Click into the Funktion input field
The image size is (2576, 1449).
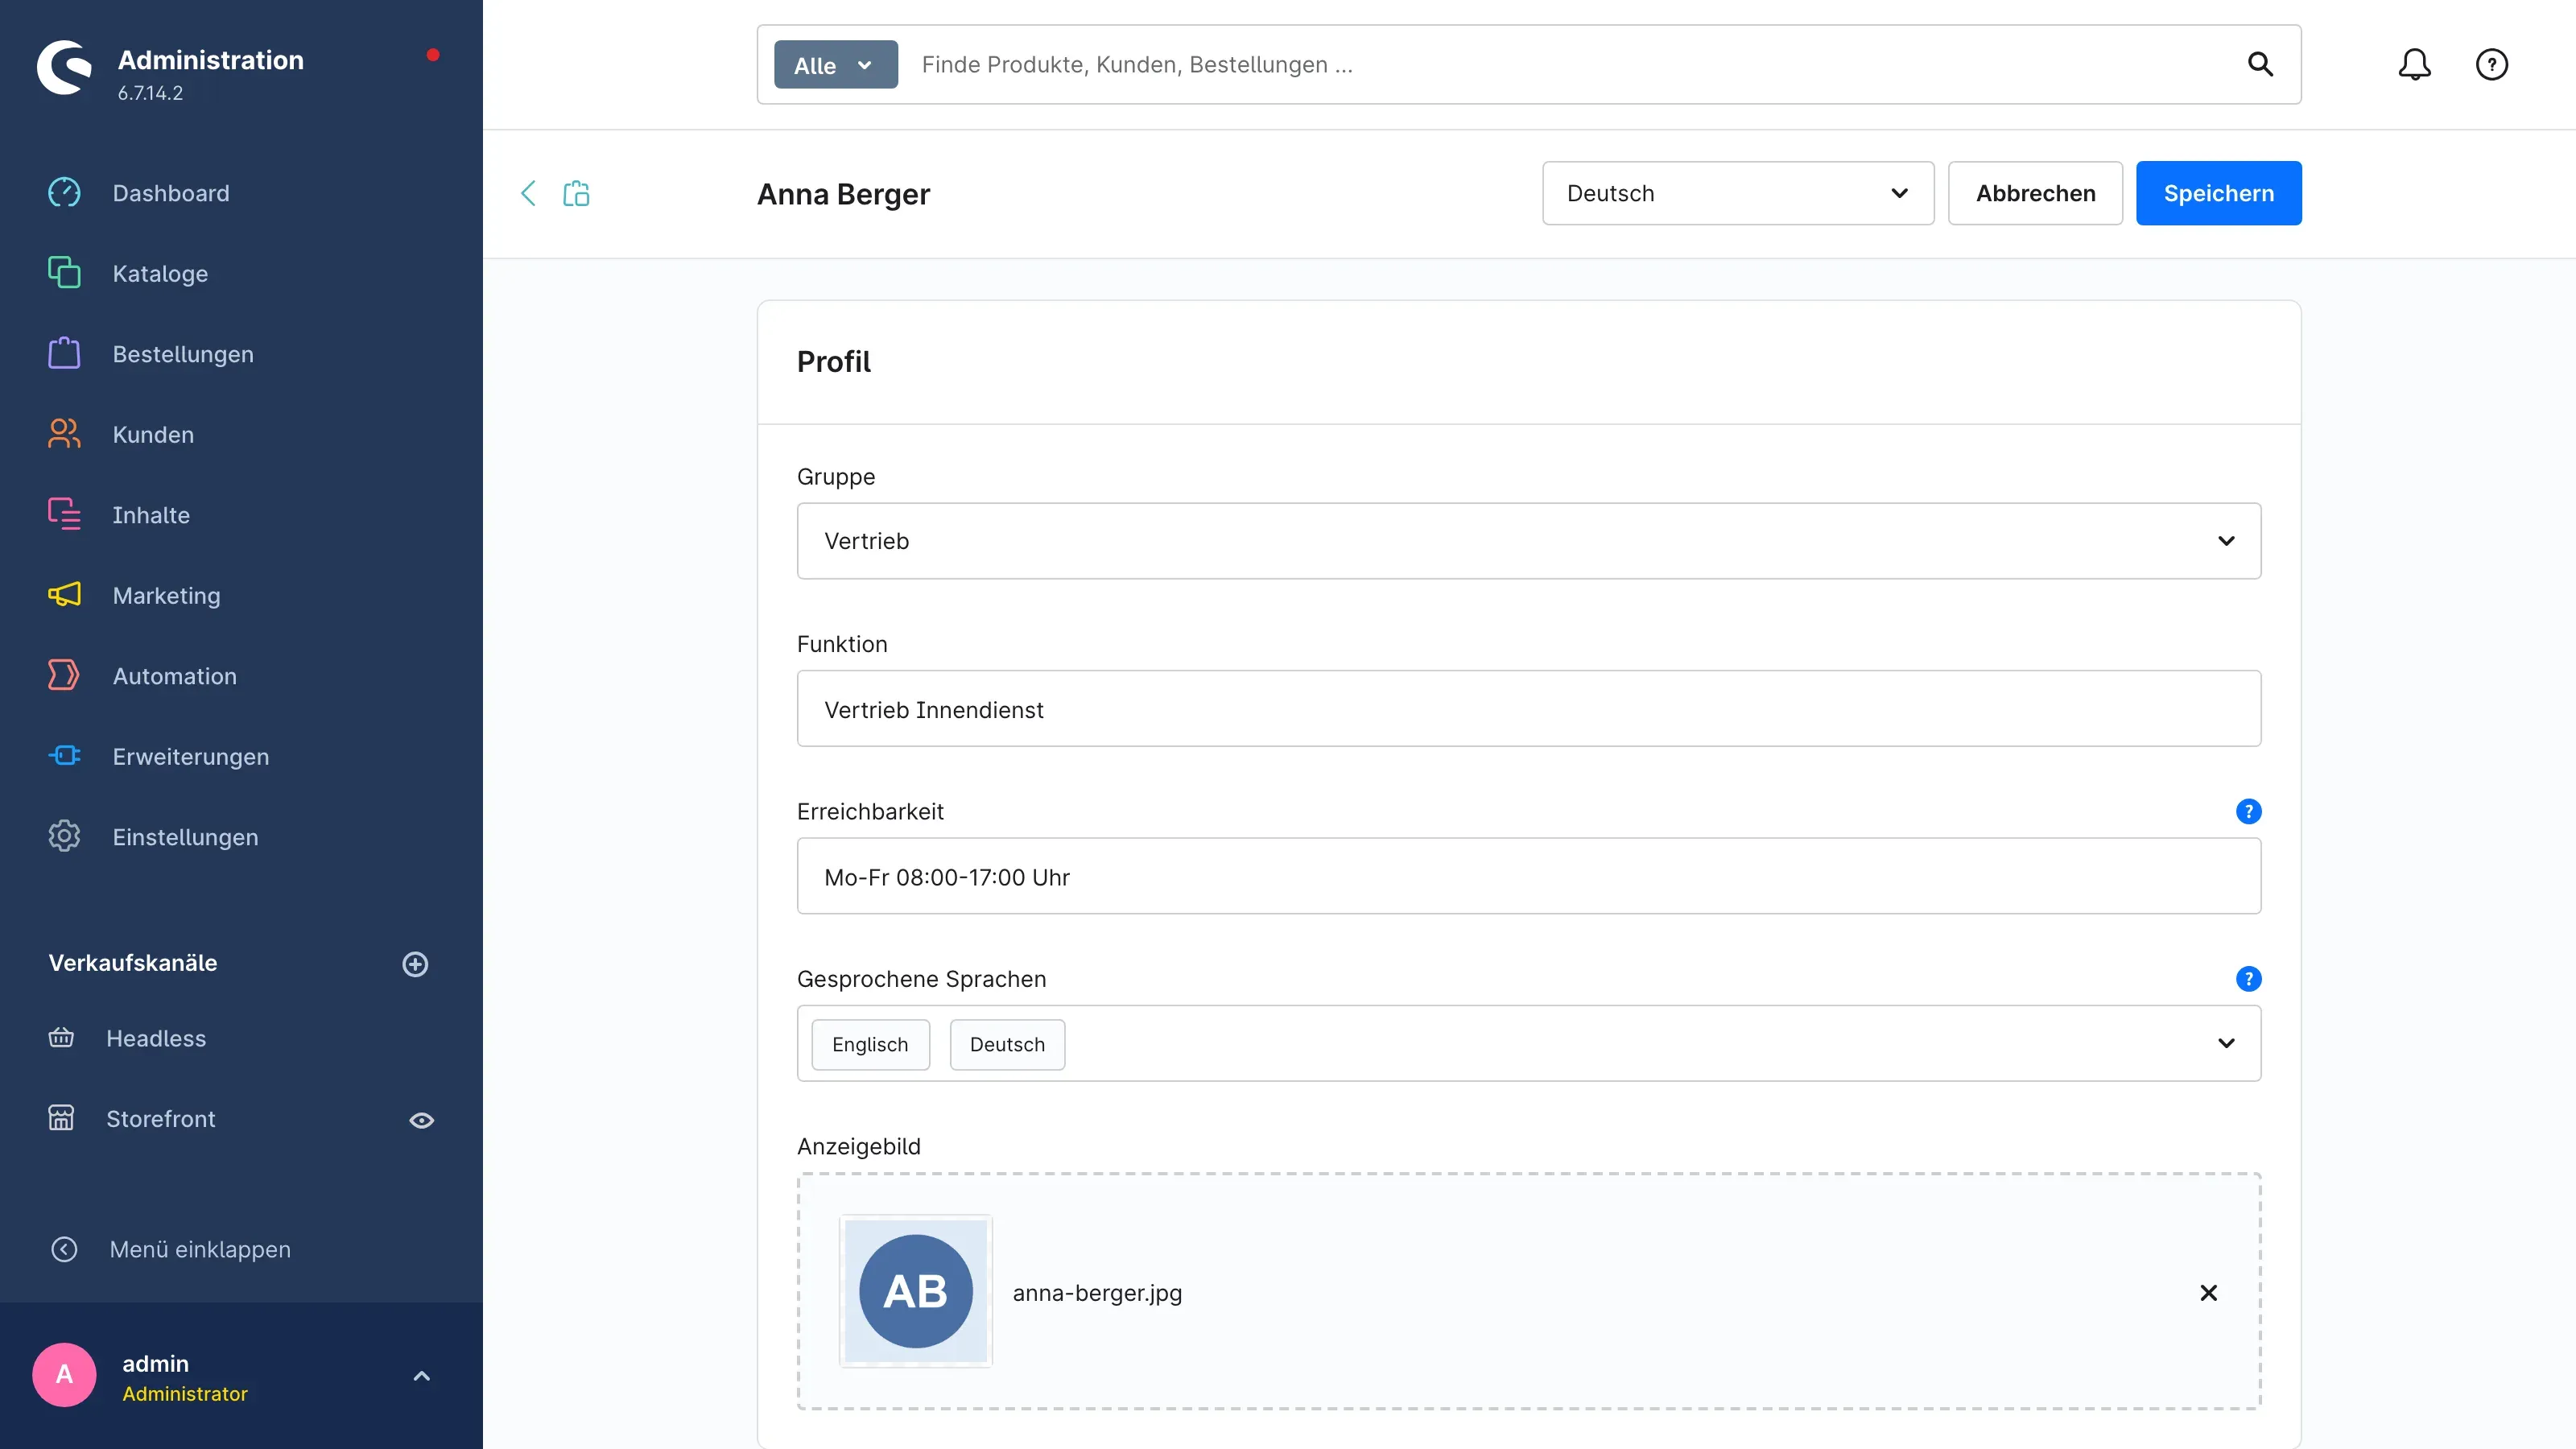(1528, 709)
